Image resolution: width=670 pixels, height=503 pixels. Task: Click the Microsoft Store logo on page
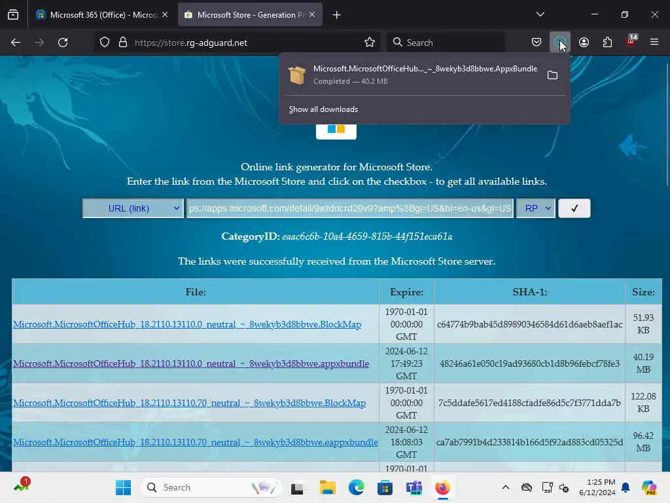[336, 132]
